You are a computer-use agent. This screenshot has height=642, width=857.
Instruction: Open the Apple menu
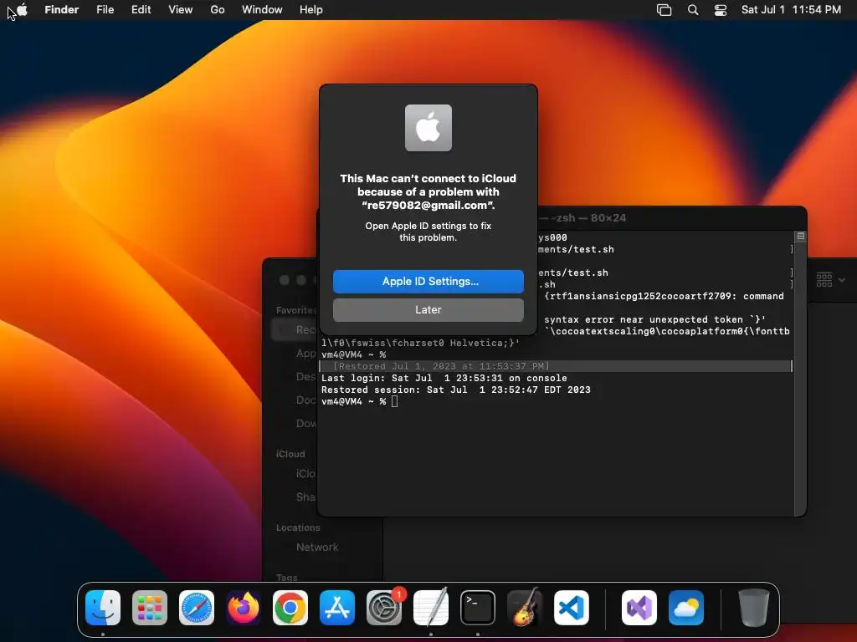pyautogui.click(x=23, y=10)
